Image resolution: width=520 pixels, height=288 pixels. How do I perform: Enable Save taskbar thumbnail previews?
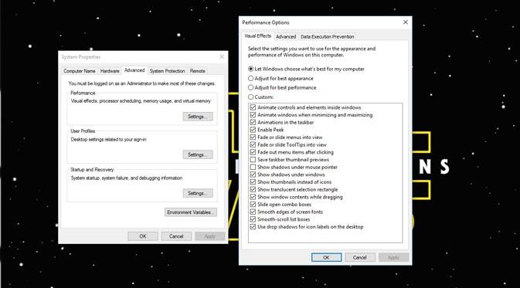[253, 160]
